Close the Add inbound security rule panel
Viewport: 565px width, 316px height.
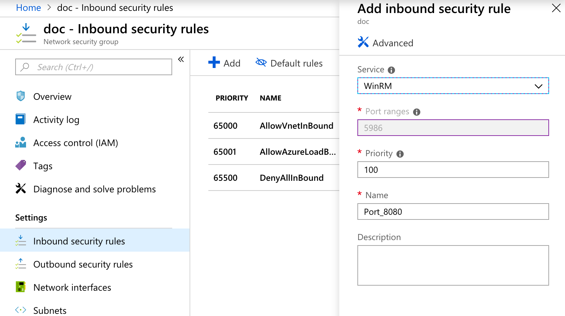[556, 8]
